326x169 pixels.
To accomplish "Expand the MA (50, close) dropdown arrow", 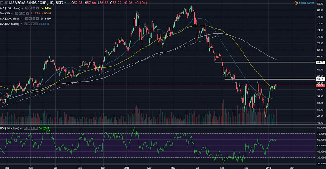I will click(x=21, y=24).
